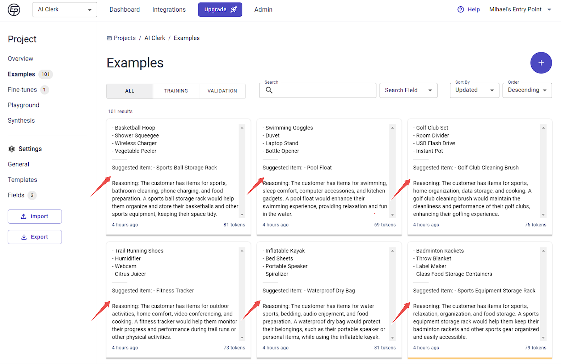
Task: Open the Sort By Updated dropdown
Action: 475,90
